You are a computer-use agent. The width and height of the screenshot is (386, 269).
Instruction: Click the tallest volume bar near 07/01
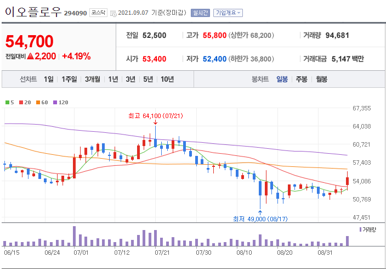(75, 236)
